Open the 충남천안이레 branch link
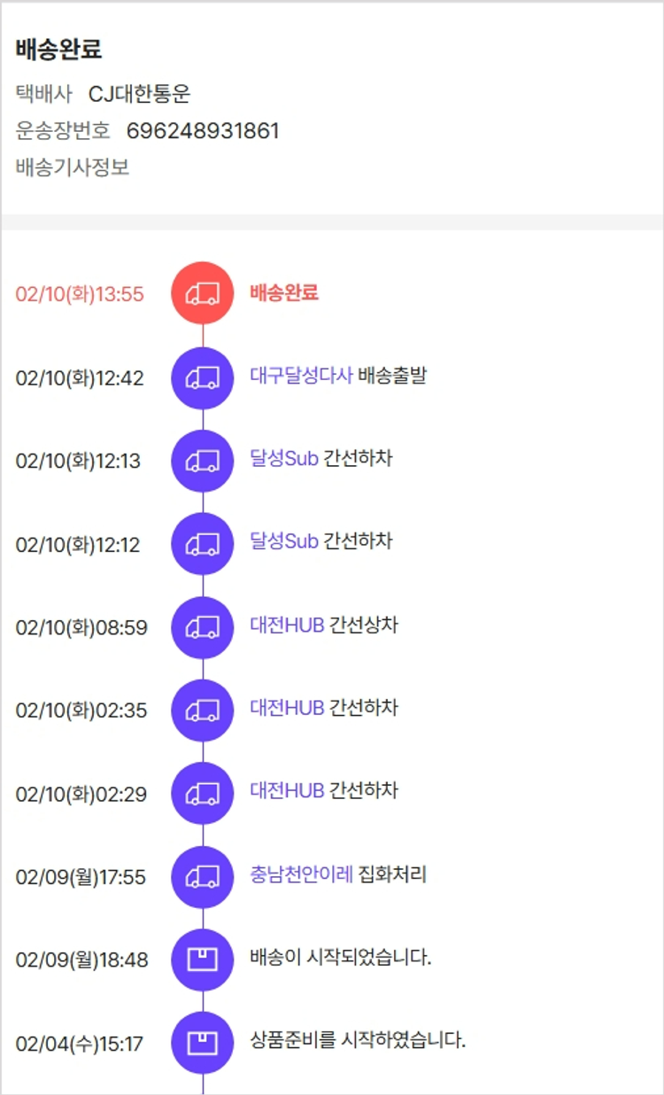The width and height of the screenshot is (664, 1095). pos(301,874)
